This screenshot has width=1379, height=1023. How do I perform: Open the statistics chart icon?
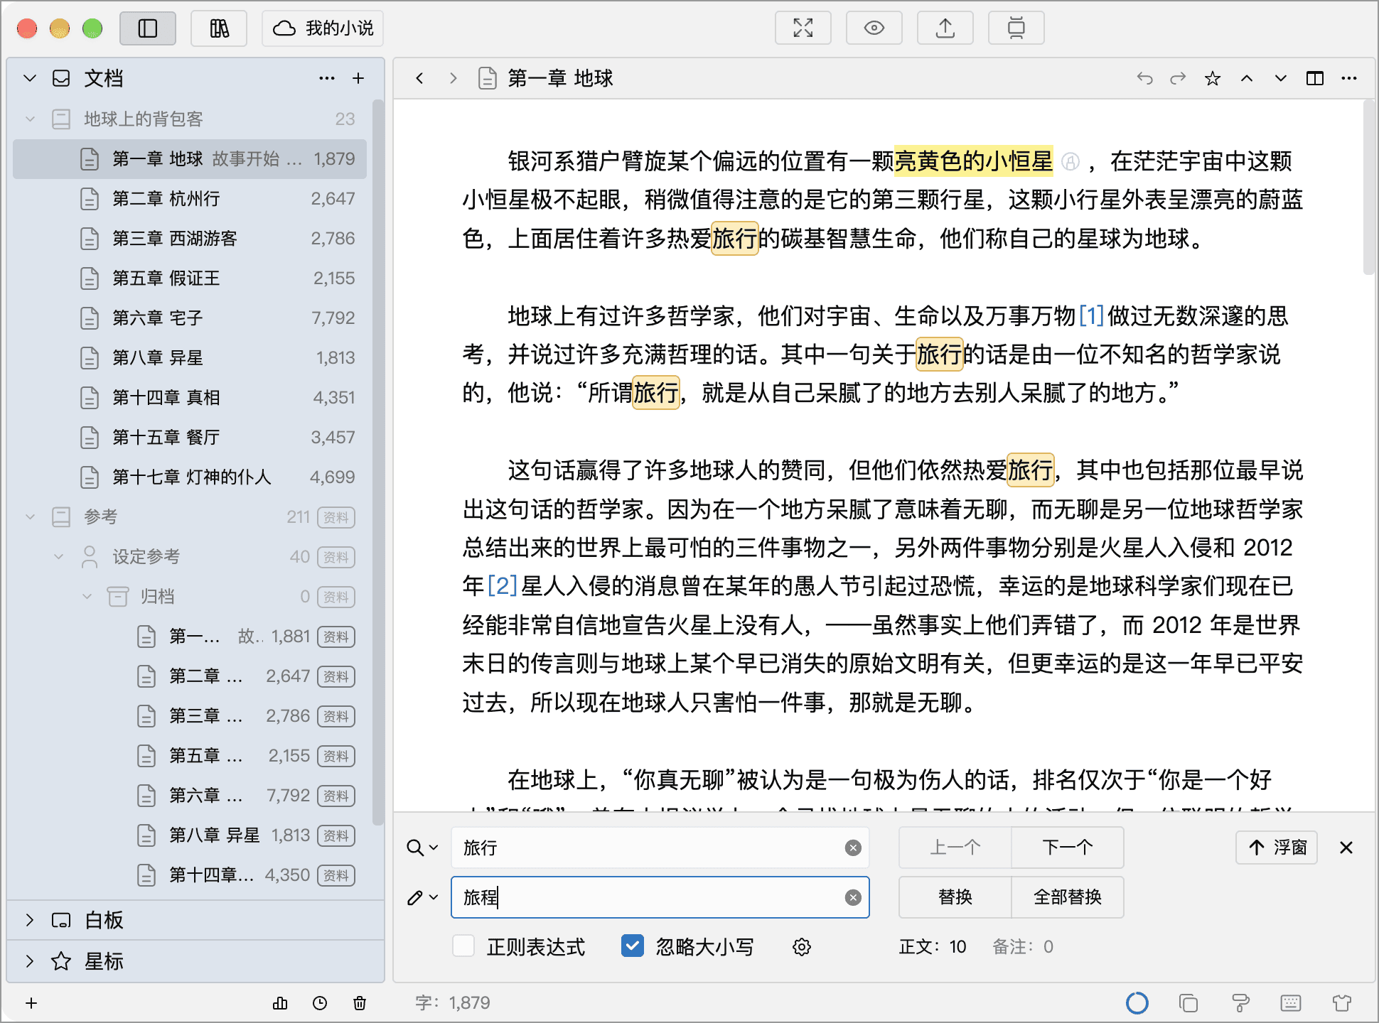280,1003
